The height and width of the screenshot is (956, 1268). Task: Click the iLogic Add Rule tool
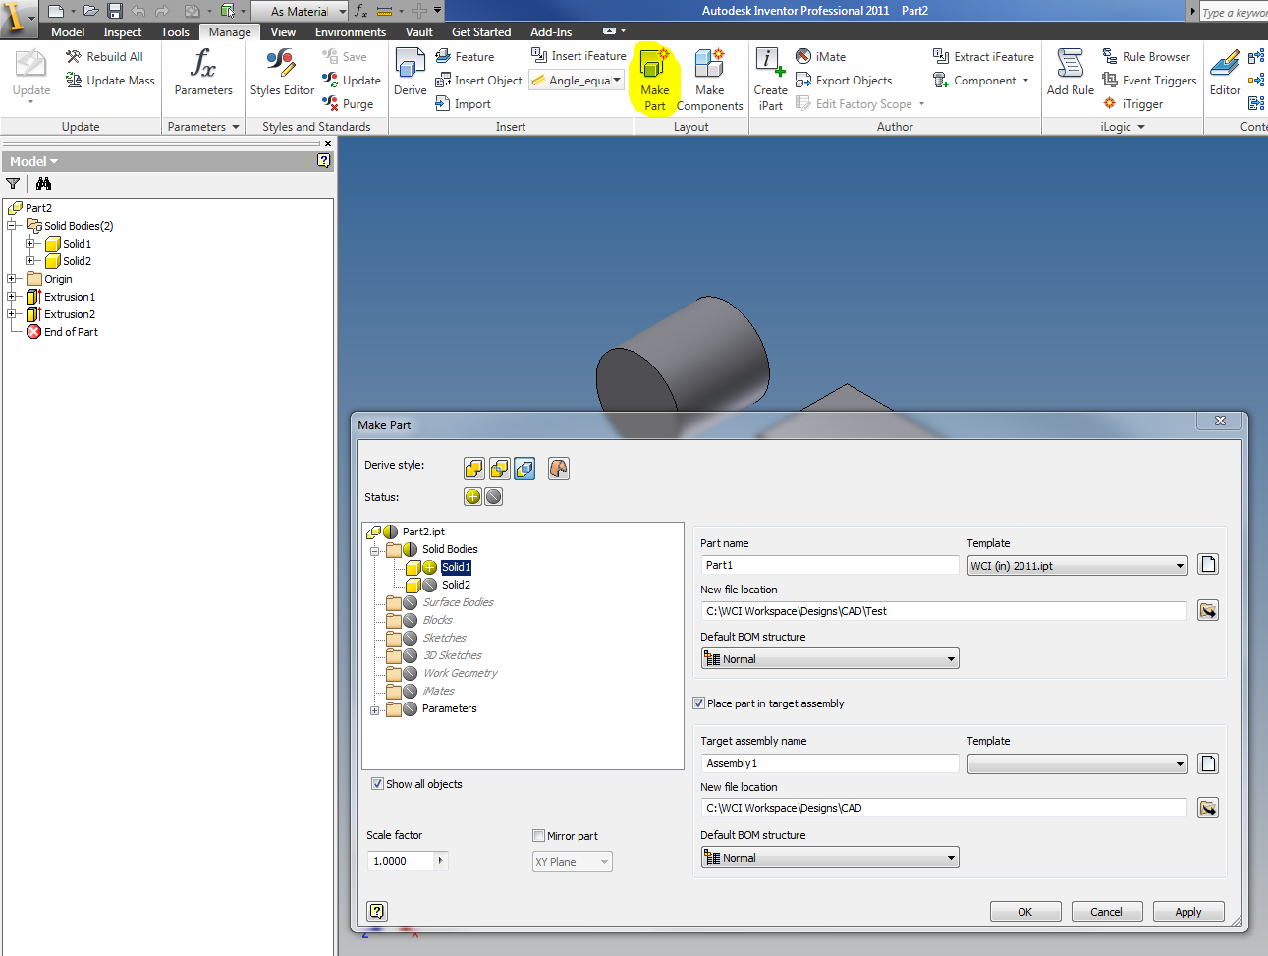[1070, 73]
